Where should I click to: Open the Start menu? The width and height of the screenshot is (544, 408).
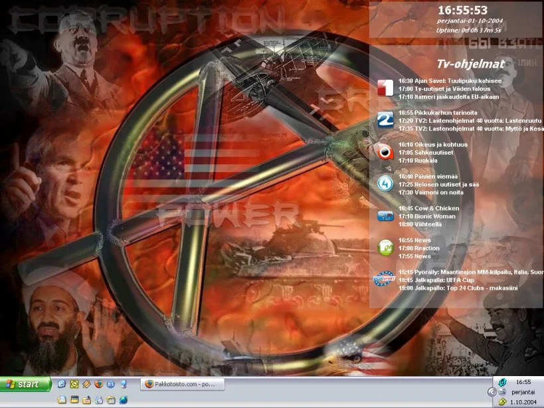pos(27,384)
